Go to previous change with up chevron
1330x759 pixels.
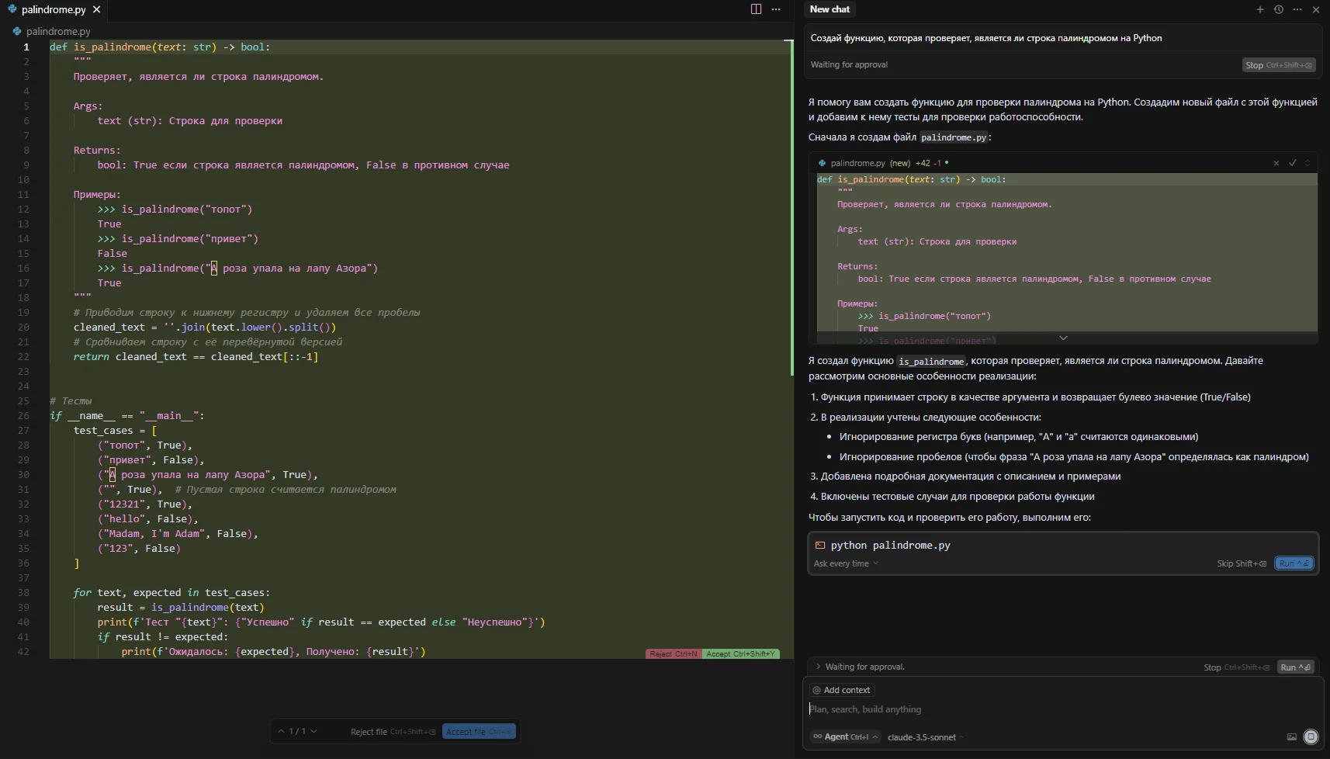point(281,731)
